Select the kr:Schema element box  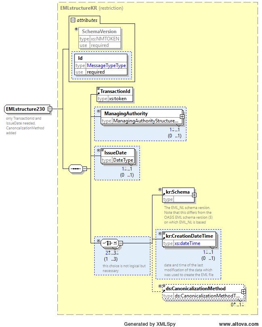tap(178, 195)
